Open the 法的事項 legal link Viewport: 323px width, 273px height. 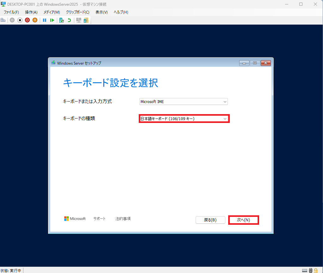tap(123, 219)
